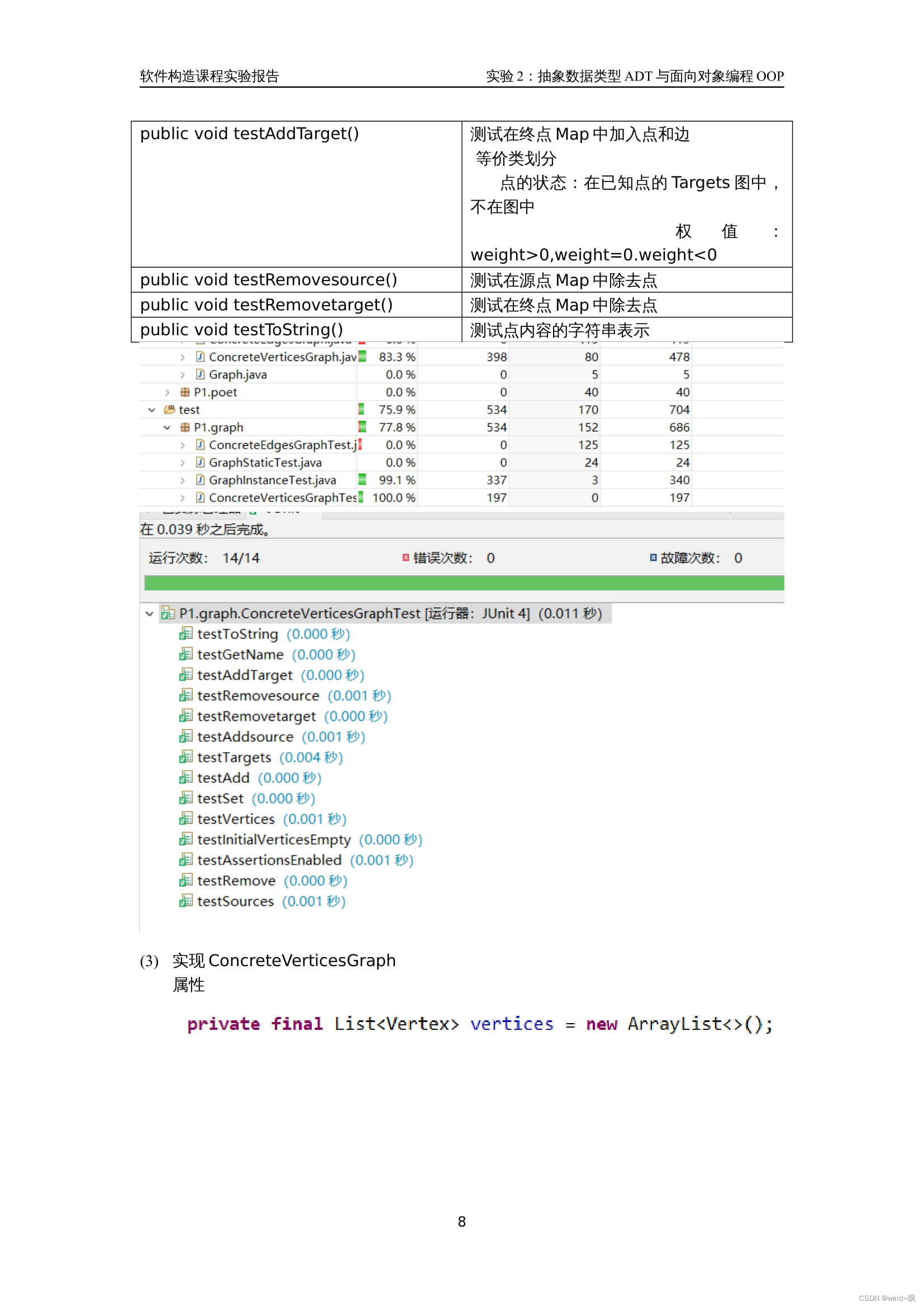The width and height of the screenshot is (924, 1307).
Task: Click the testTargets passed-test icon
Action: click(x=186, y=758)
